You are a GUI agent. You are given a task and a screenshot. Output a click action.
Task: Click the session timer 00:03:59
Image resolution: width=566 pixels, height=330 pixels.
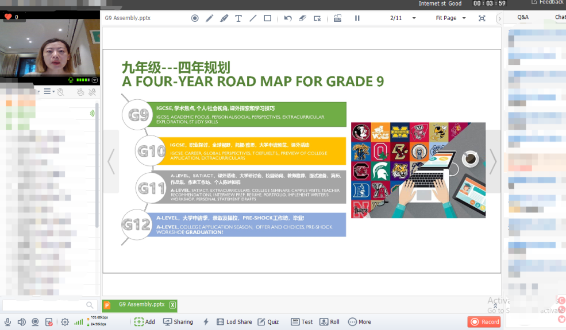tap(489, 3)
